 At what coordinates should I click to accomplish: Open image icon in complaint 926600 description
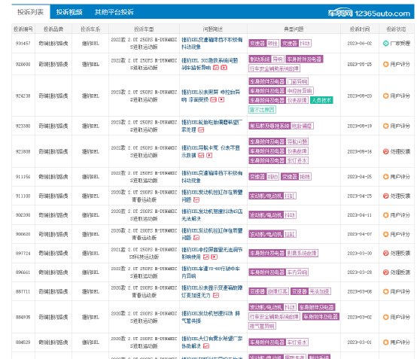tap(216, 68)
